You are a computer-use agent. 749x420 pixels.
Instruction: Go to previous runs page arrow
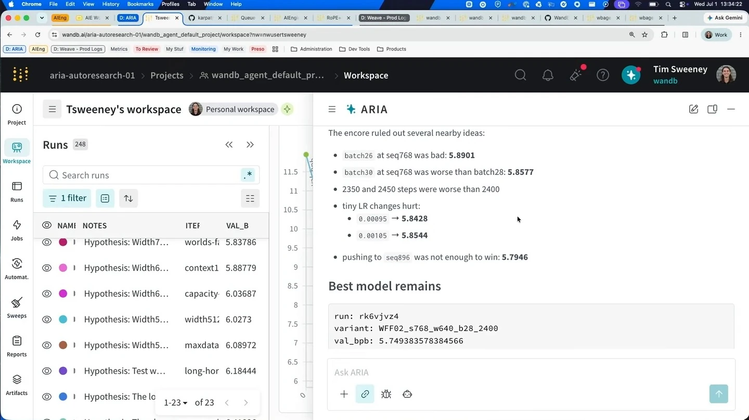point(227,402)
